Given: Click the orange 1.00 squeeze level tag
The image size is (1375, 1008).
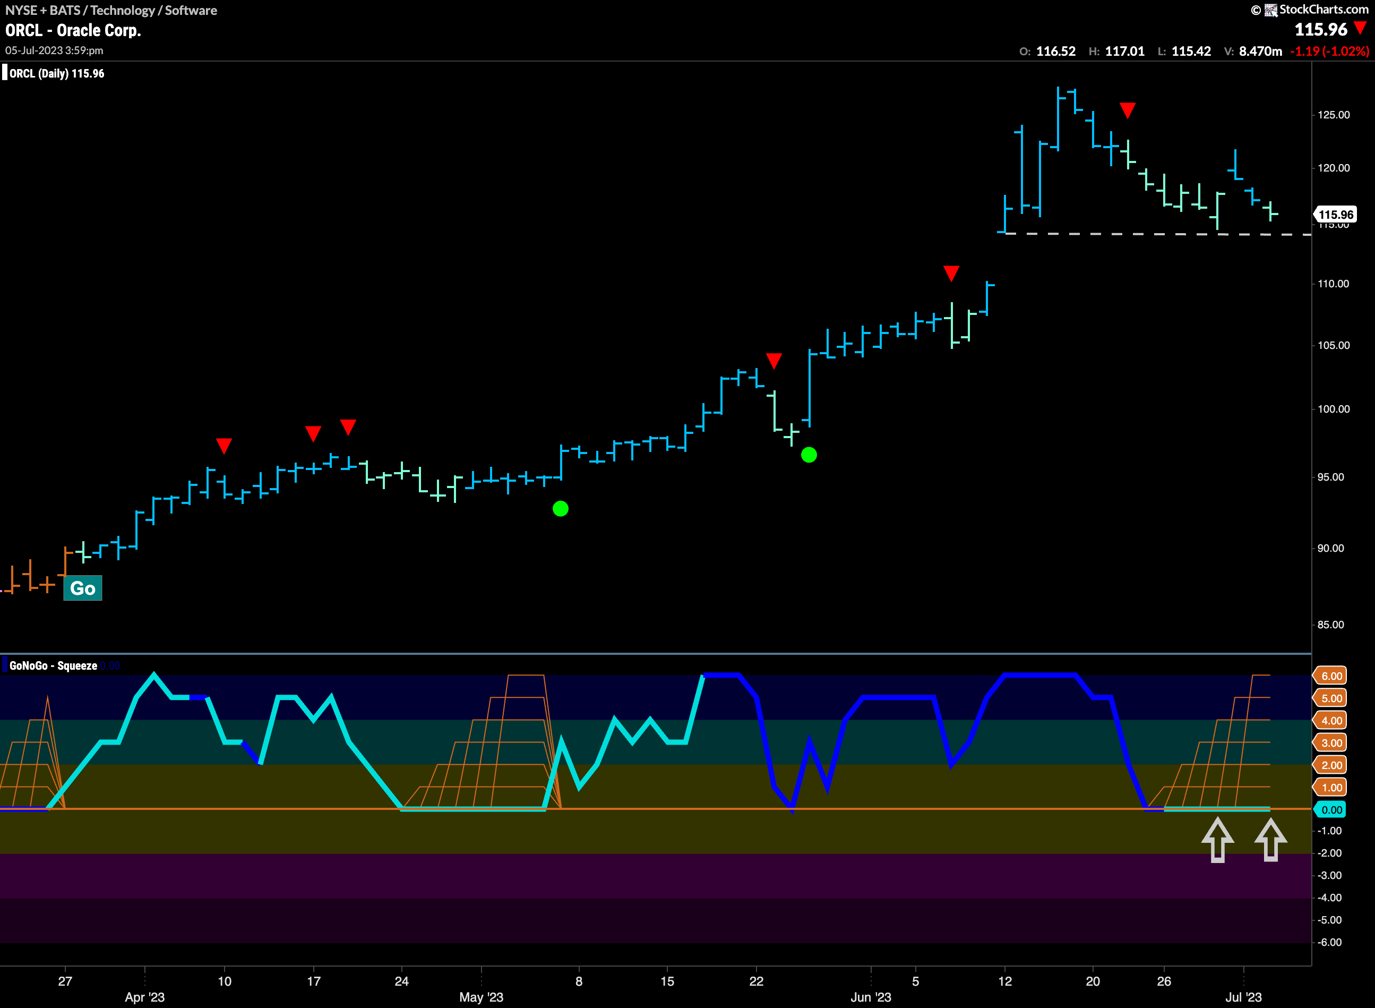Looking at the screenshot, I should [1330, 788].
